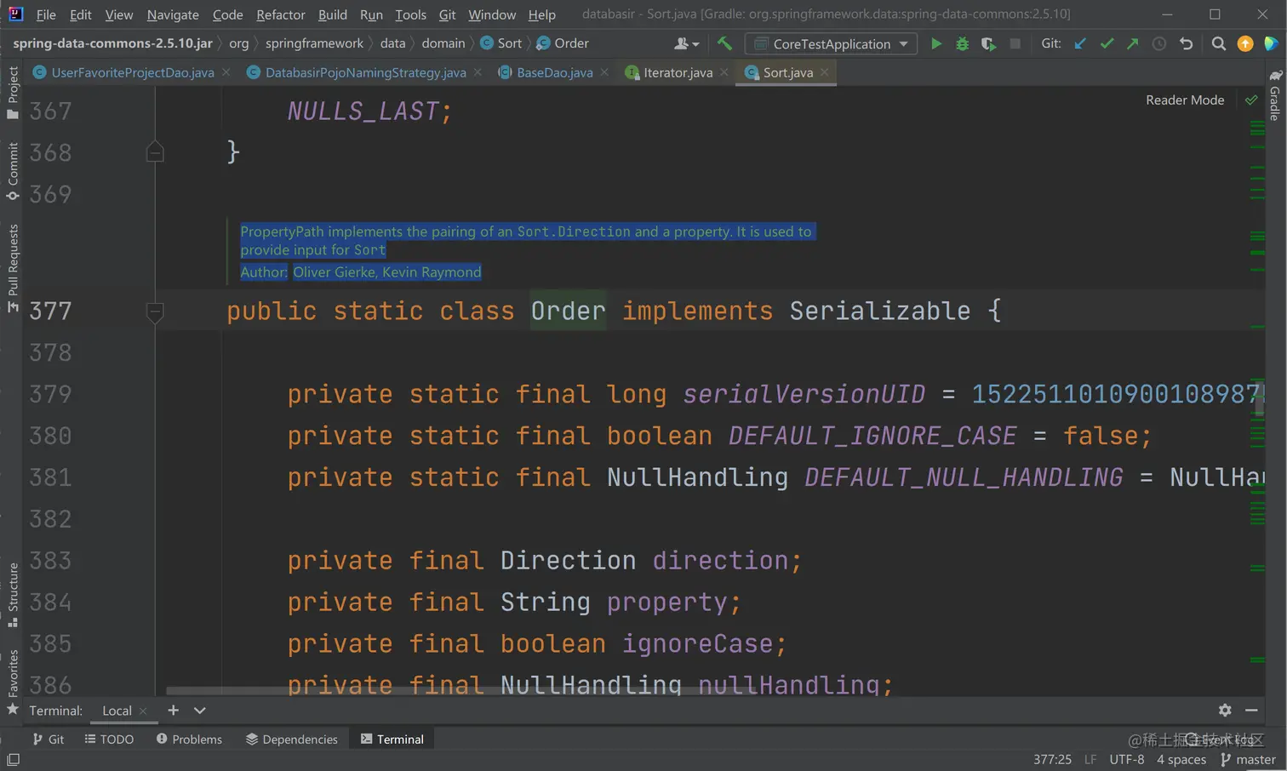Click the Order class breadcrumb

(563, 43)
